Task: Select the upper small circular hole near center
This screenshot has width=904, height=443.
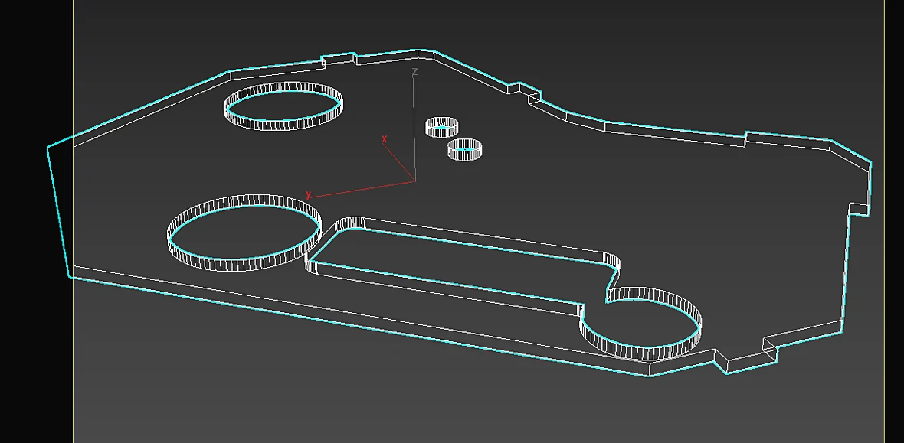Action: pyautogui.click(x=441, y=127)
